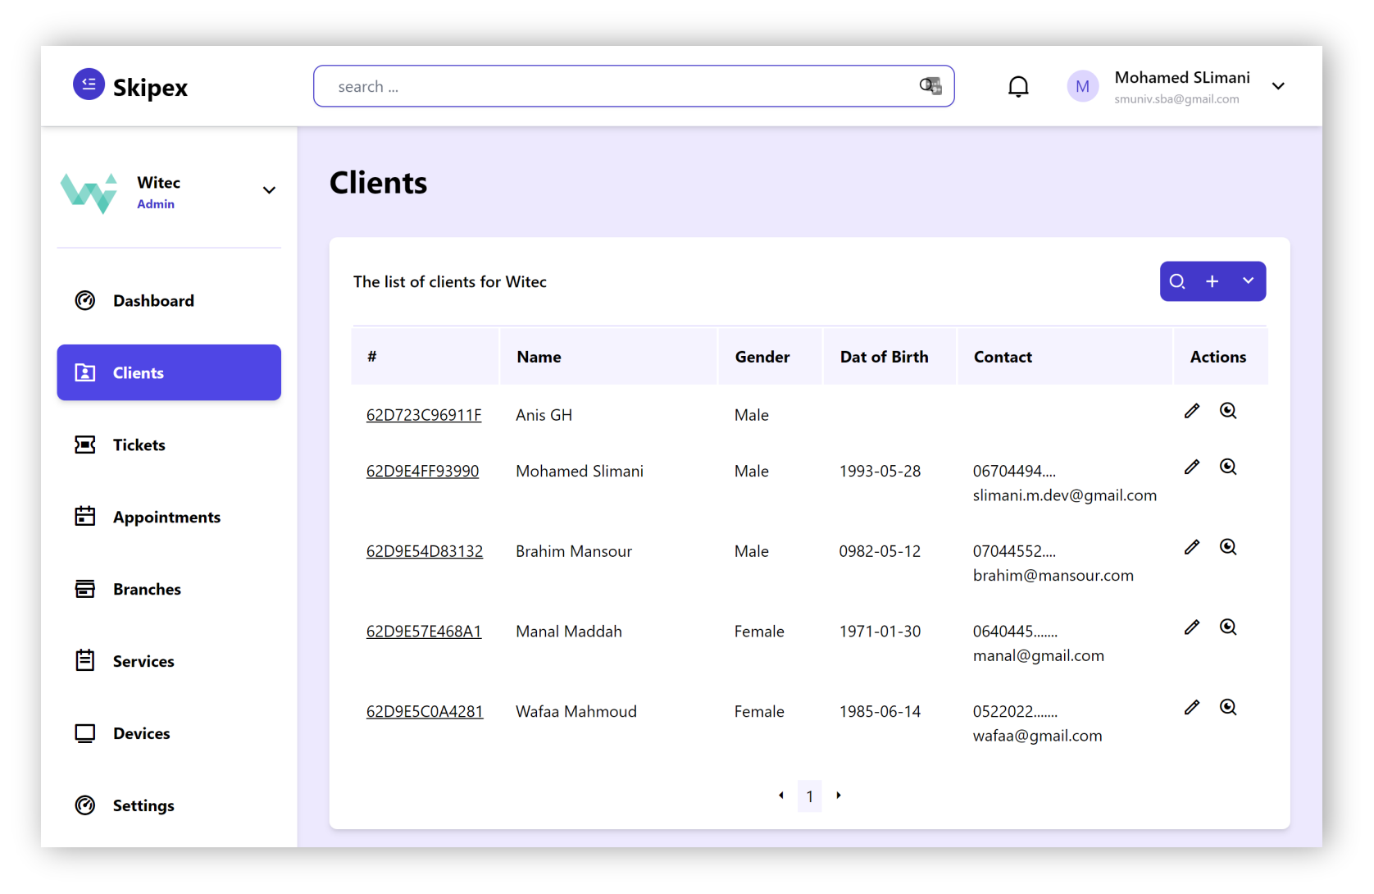
Task: Open client ID link 62D9E5C0A4281
Action: 424,712
